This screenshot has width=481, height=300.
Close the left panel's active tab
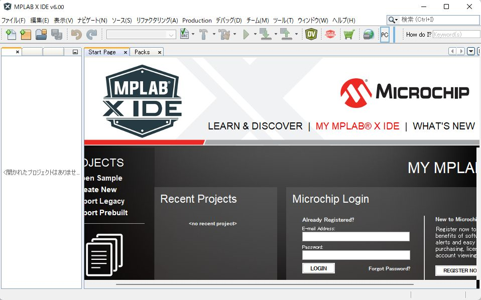18,52
